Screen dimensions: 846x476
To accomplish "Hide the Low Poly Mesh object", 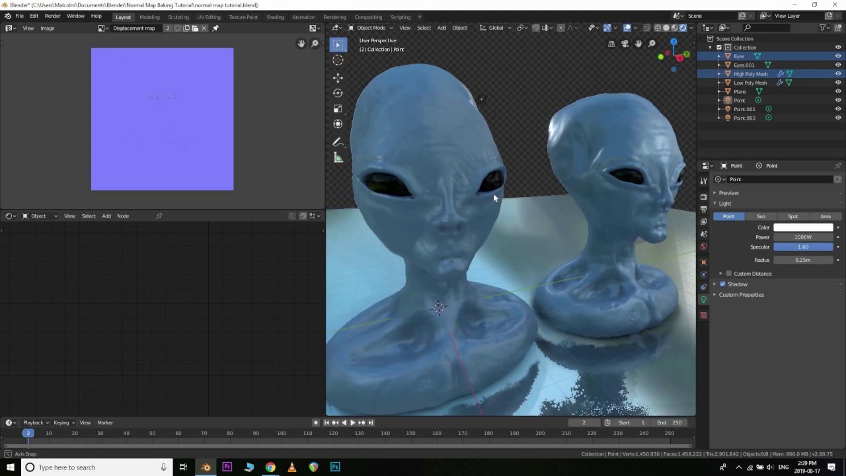I will (838, 83).
